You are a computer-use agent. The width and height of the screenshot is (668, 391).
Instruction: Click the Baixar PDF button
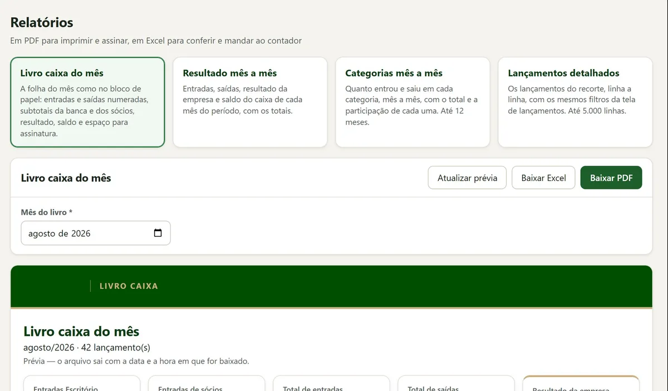[611, 178]
